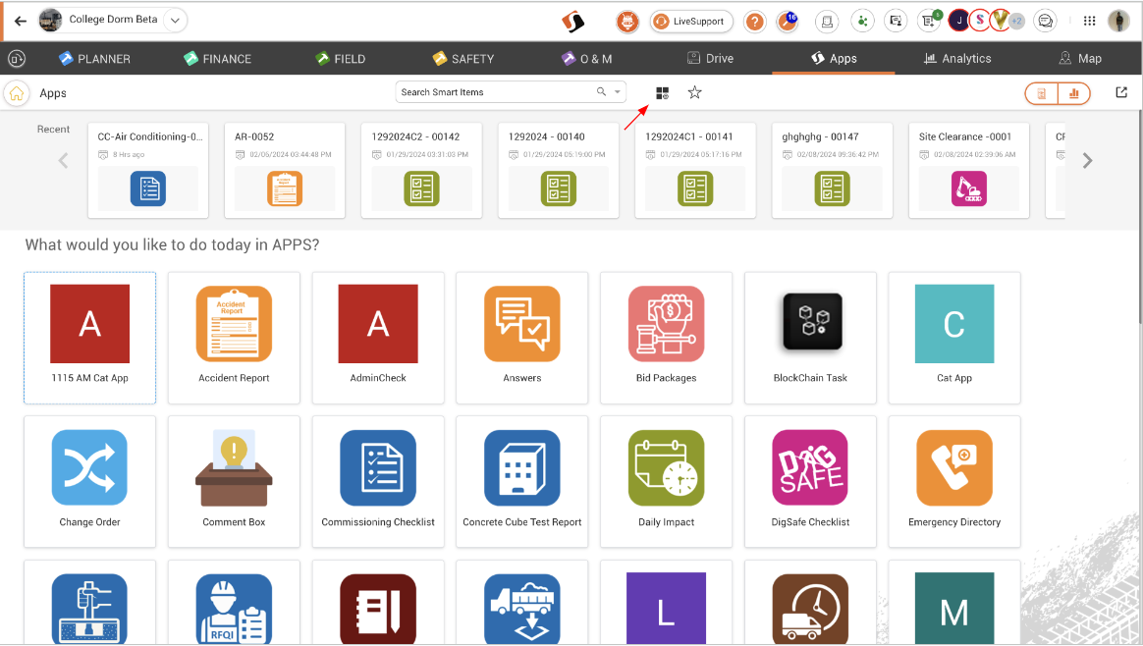
Task: Open the DigSafe Checklist app
Action: click(810, 482)
